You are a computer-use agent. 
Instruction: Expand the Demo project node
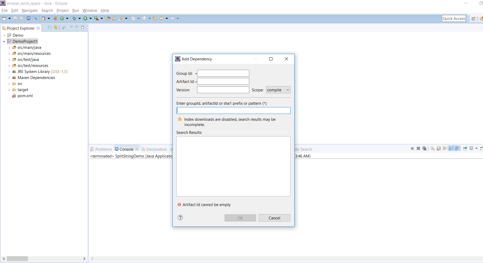click(4, 35)
